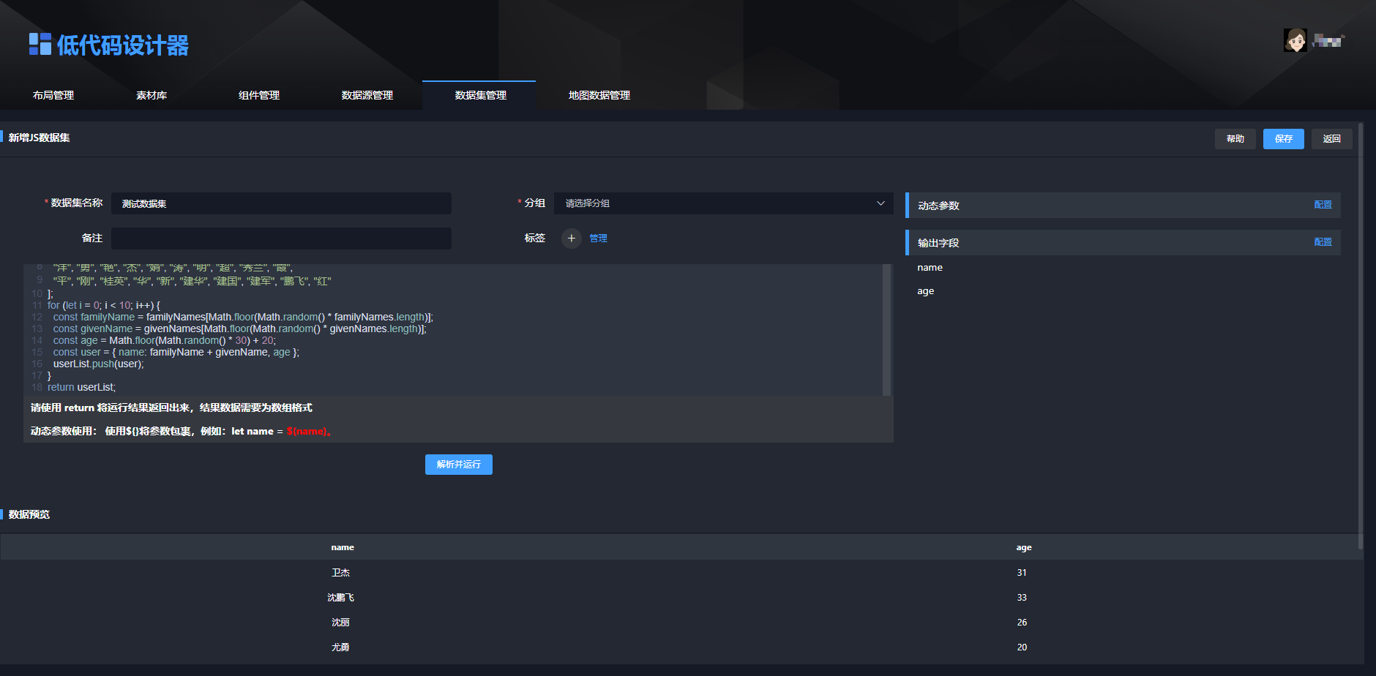
Task: Click the age value 31 cell
Action: pos(1022,573)
